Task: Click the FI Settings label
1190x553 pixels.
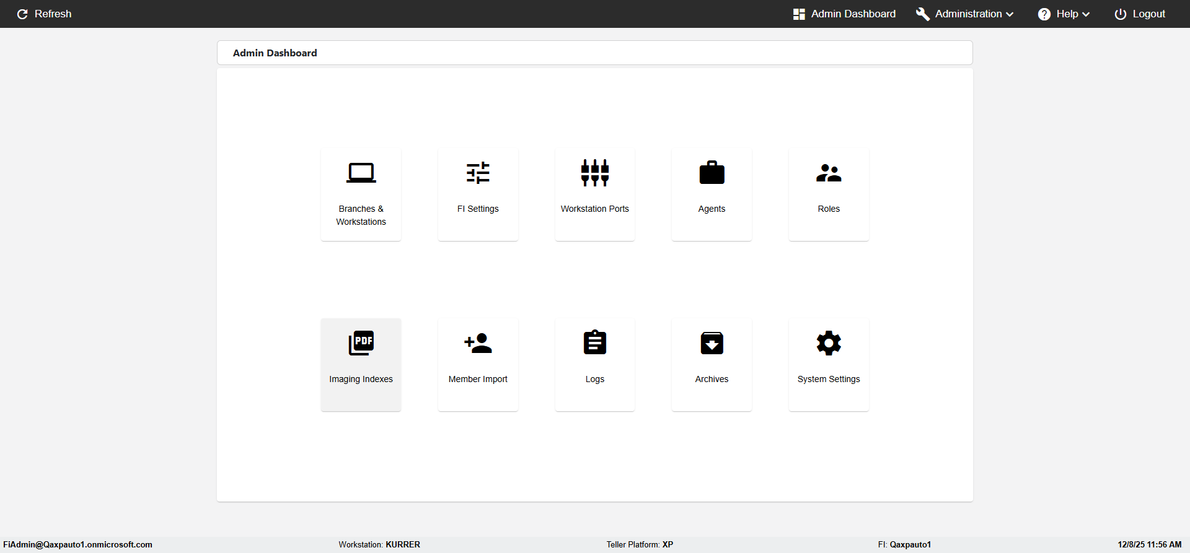Action: tap(478, 209)
